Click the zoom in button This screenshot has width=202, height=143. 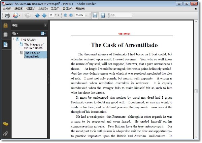[x=71, y=15]
